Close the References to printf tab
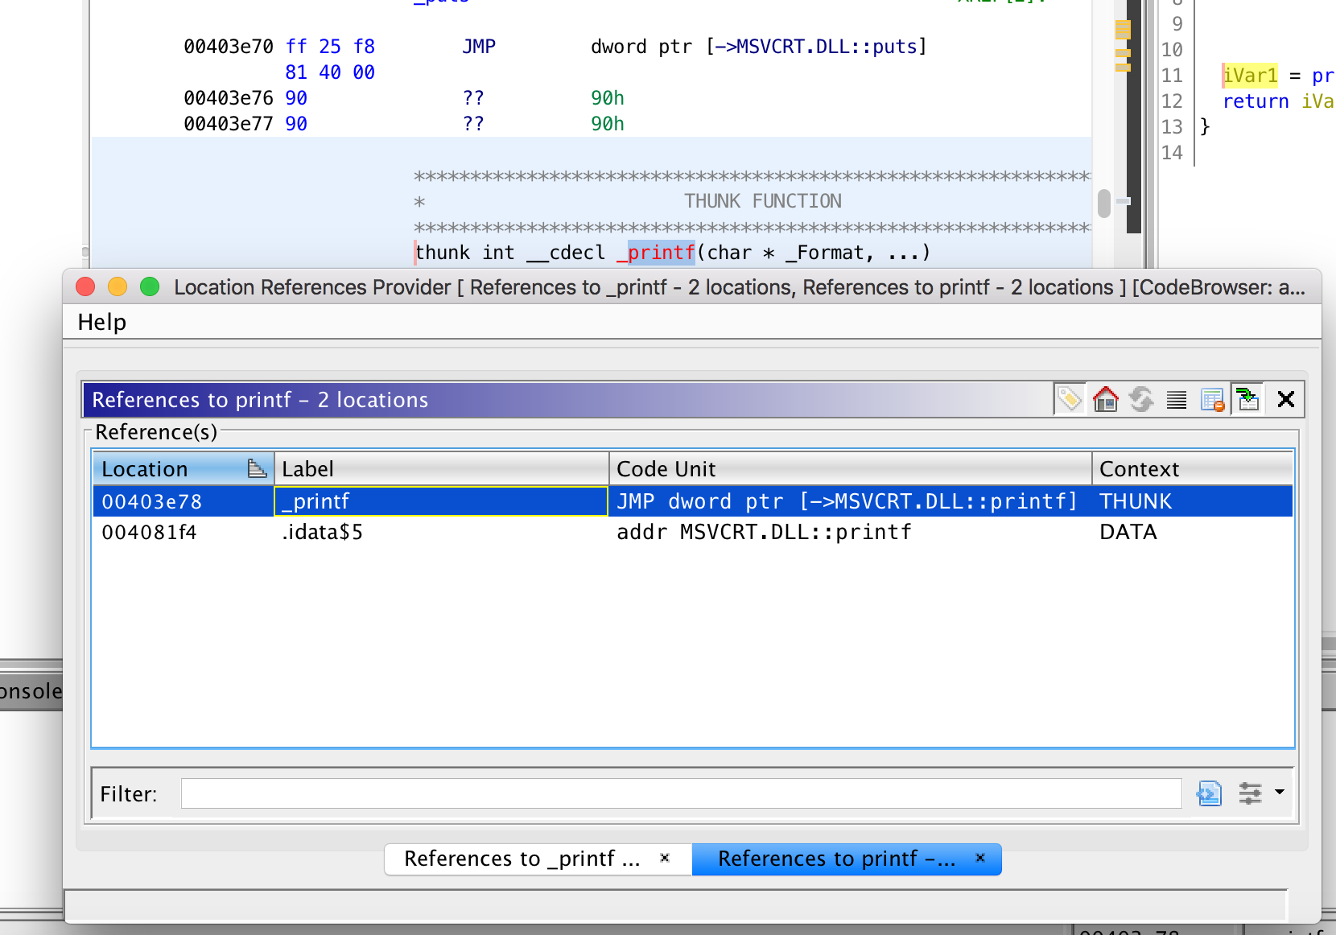This screenshot has width=1336, height=935. pyautogui.click(x=980, y=859)
